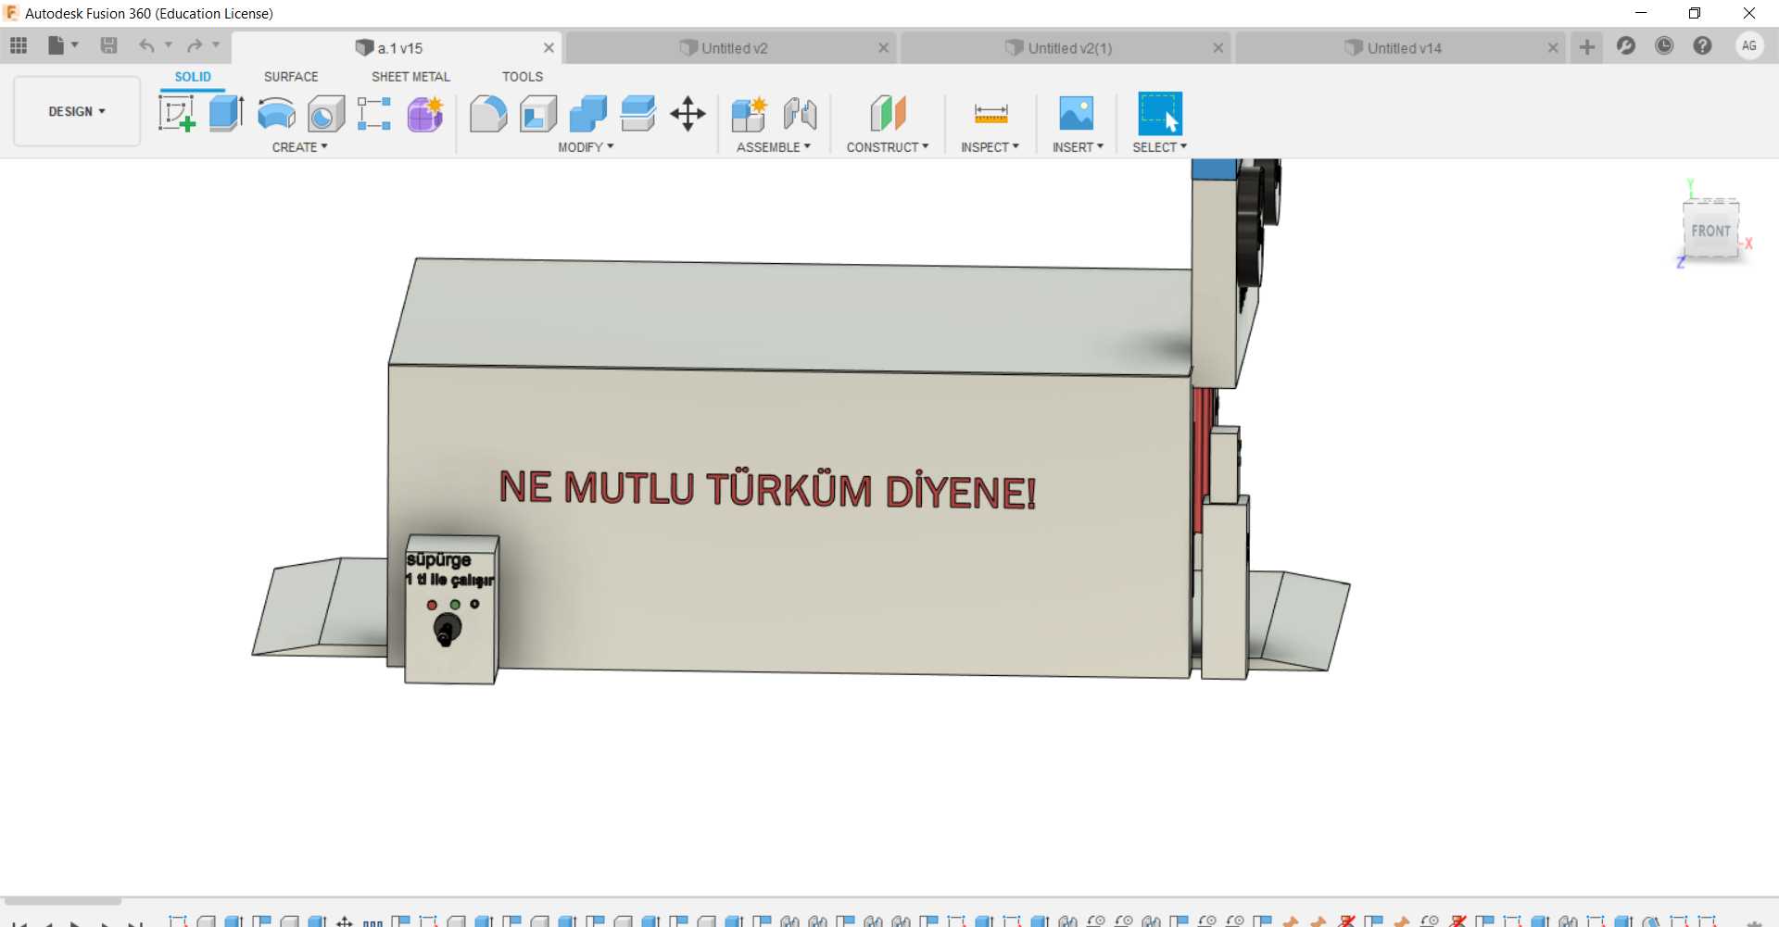This screenshot has height=927, width=1779.
Task: Switch to the TOOLS tab
Action: click(x=523, y=77)
